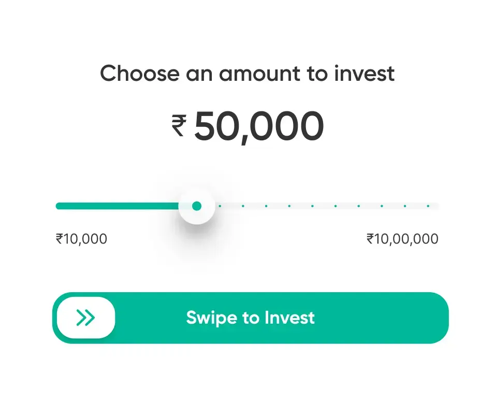Select the third tick dot after the thumb

(266, 206)
